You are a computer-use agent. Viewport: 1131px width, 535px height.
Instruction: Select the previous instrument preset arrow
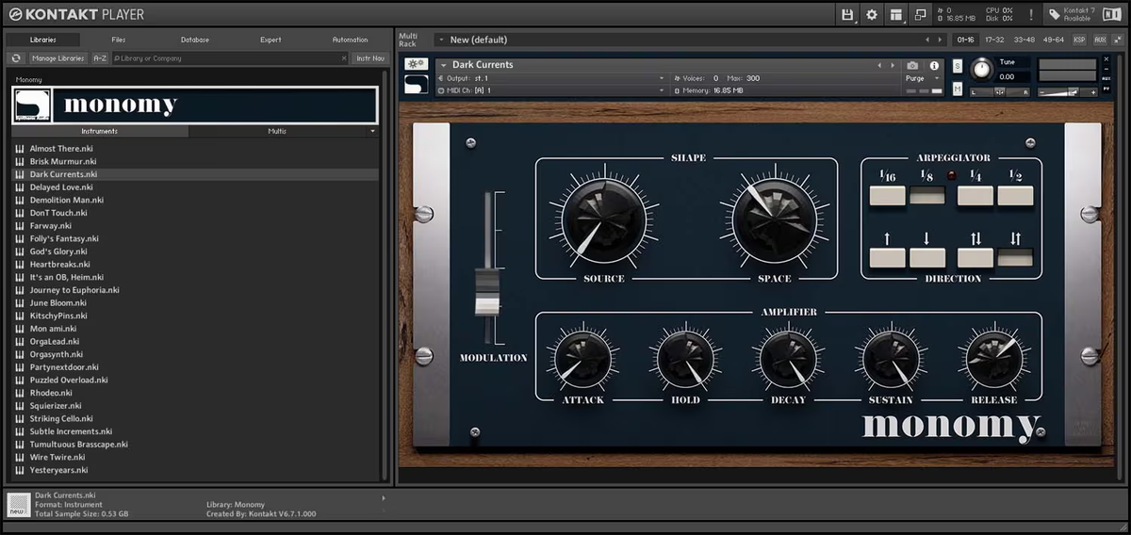click(879, 66)
